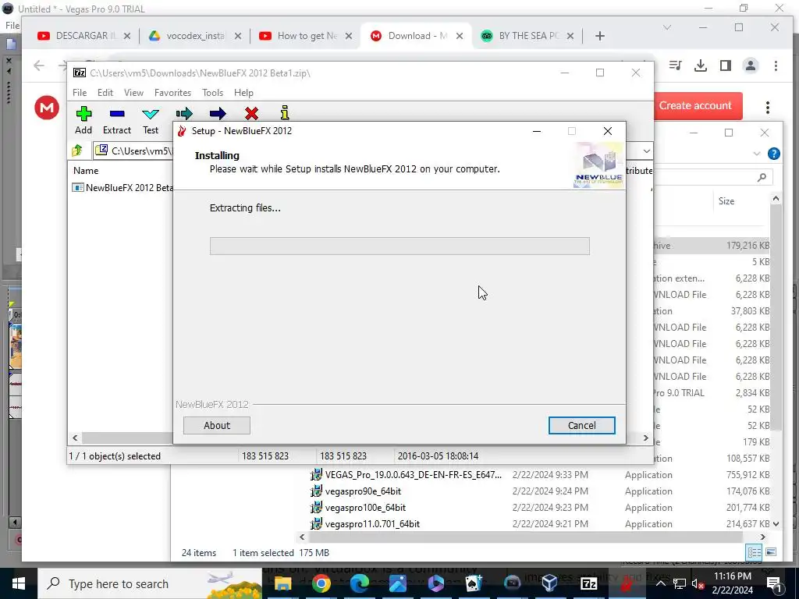
Task: Open Chrome media control icon
Action: pyautogui.click(x=675, y=66)
